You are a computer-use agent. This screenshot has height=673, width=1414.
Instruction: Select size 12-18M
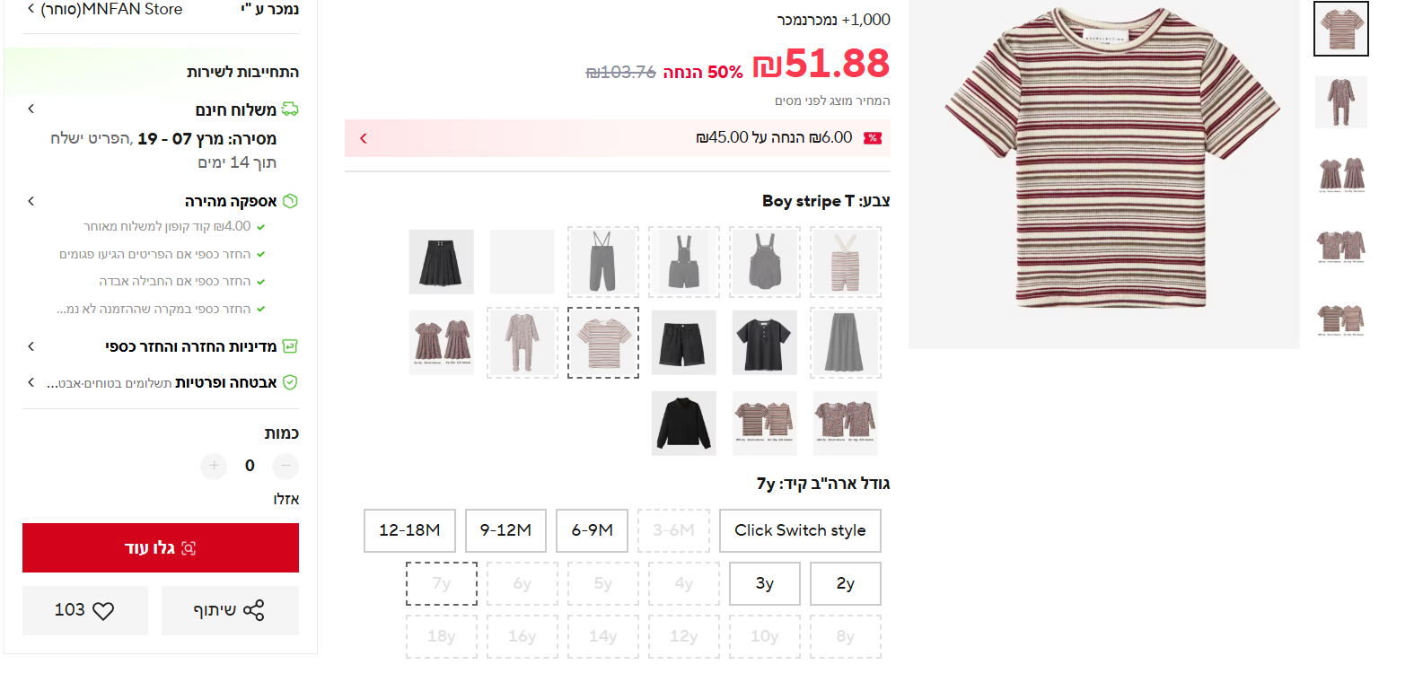(x=409, y=530)
